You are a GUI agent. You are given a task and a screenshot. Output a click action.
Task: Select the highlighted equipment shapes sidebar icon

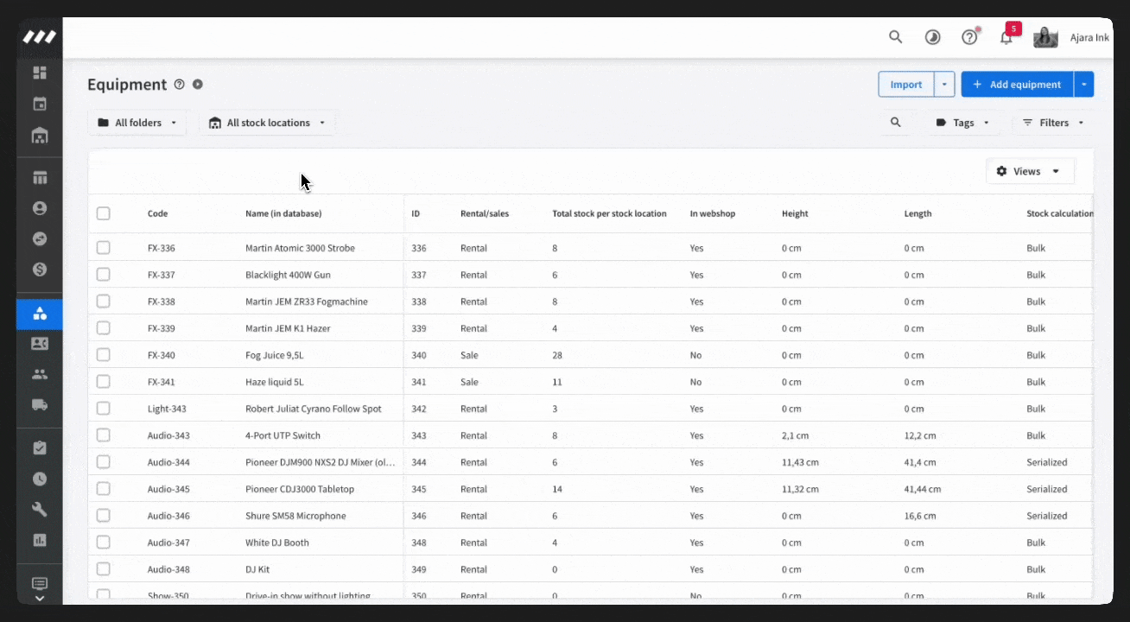40,313
